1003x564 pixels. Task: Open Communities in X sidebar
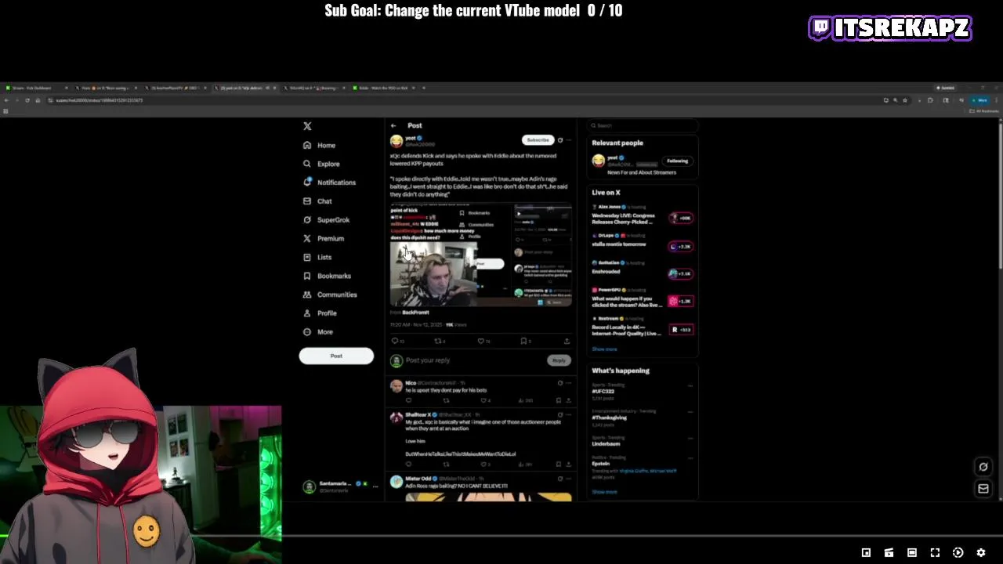(330, 295)
